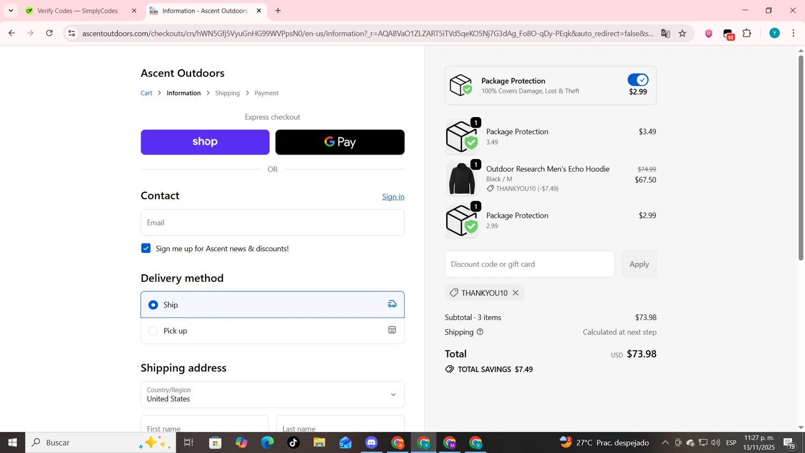Open the notification center icon
The height and width of the screenshot is (453, 805).
point(789,443)
